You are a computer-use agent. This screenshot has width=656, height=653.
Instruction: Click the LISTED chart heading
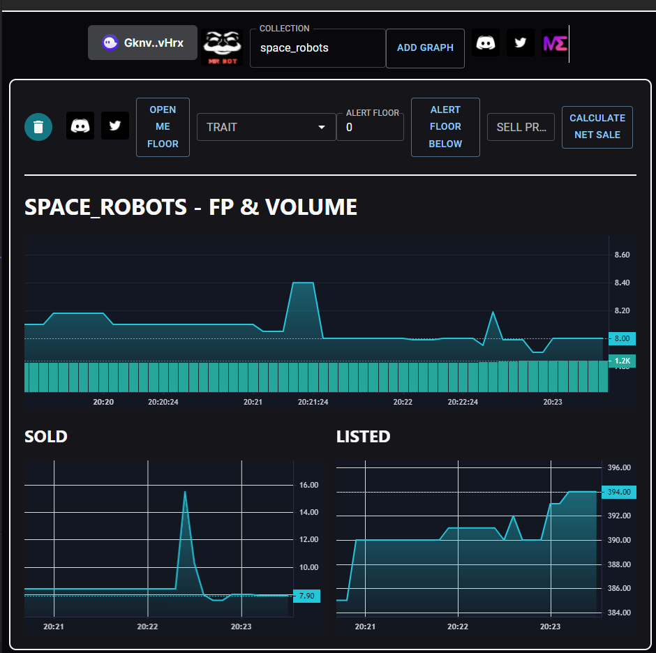363,437
